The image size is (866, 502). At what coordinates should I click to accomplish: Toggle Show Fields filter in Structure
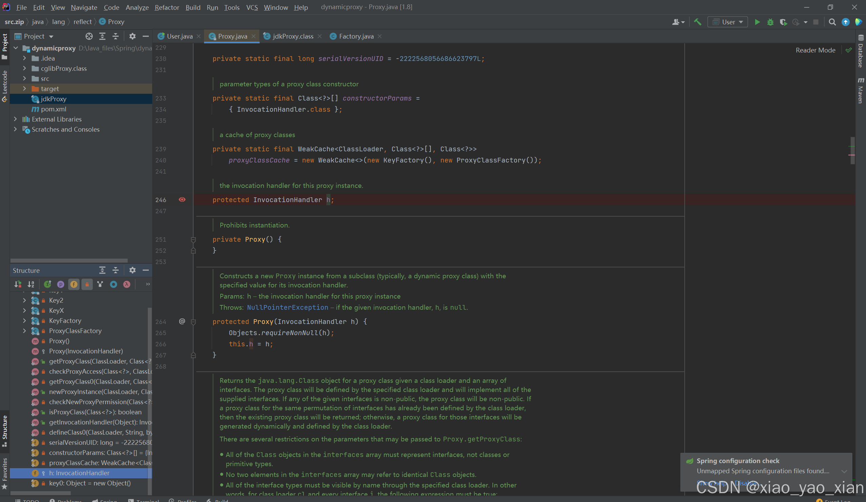[74, 284]
